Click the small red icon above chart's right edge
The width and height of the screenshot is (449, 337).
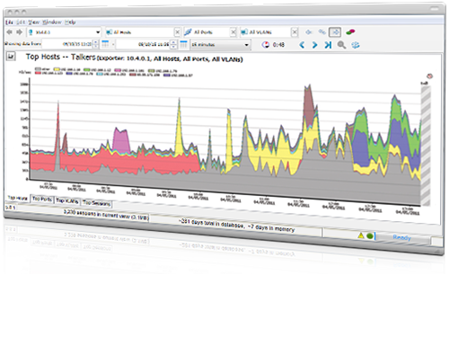pyautogui.click(x=430, y=76)
